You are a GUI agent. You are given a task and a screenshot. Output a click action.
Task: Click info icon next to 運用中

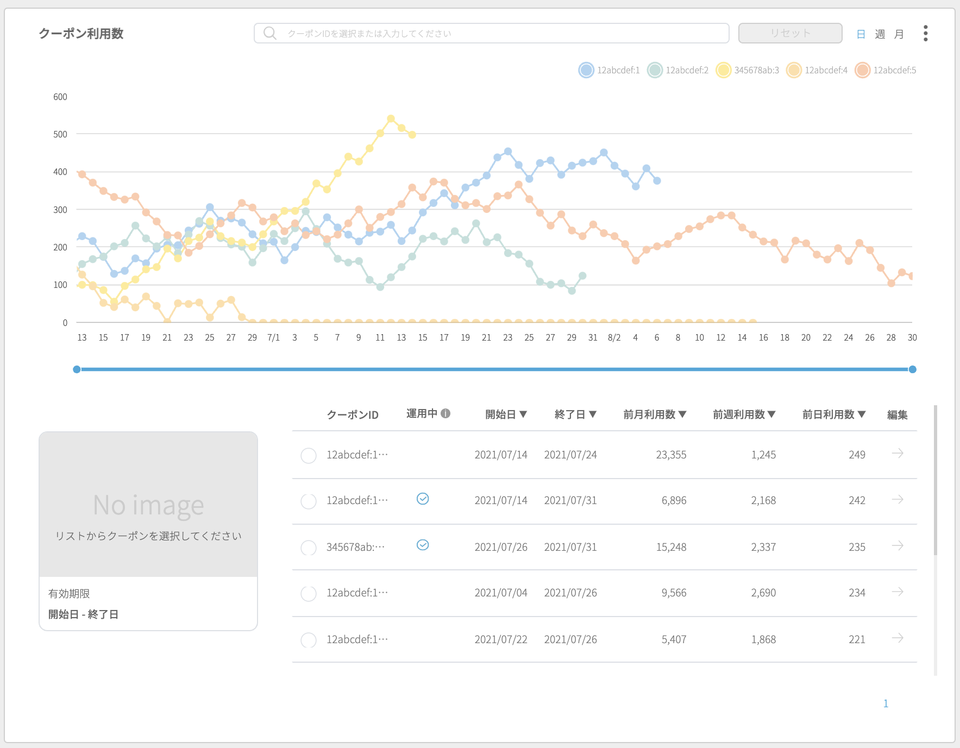click(x=446, y=413)
